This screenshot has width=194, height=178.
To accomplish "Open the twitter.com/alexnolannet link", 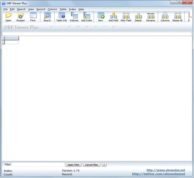I will pyautogui.click(x=159, y=174).
